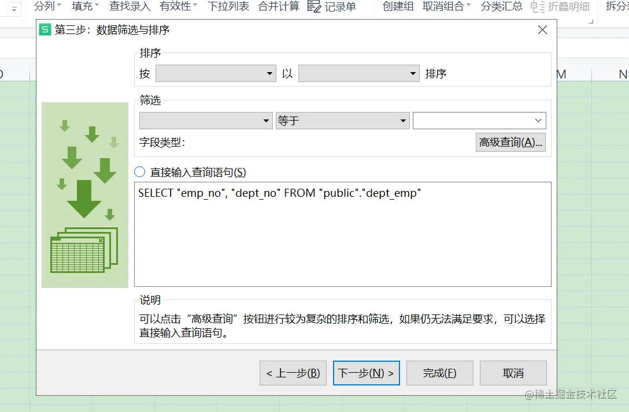This screenshot has width=629, height=412.
Task: Select column N header in spreadsheet
Action: [610, 74]
